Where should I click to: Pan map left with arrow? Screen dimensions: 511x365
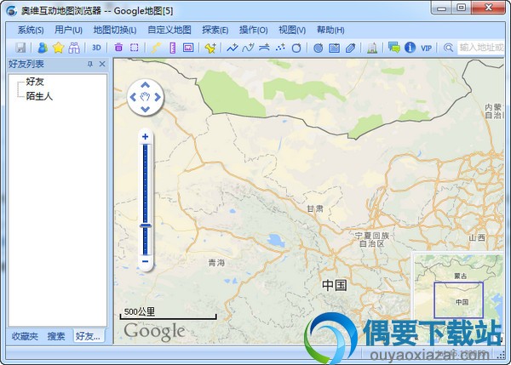point(133,97)
